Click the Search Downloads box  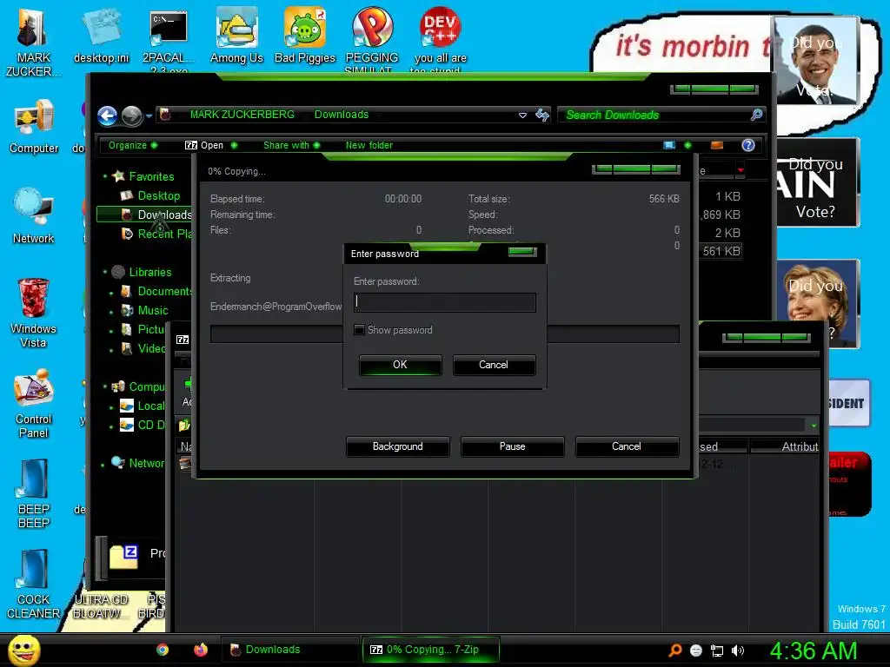click(661, 116)
